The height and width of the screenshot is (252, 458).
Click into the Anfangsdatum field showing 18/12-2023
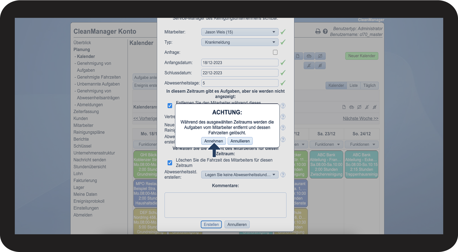240,63
